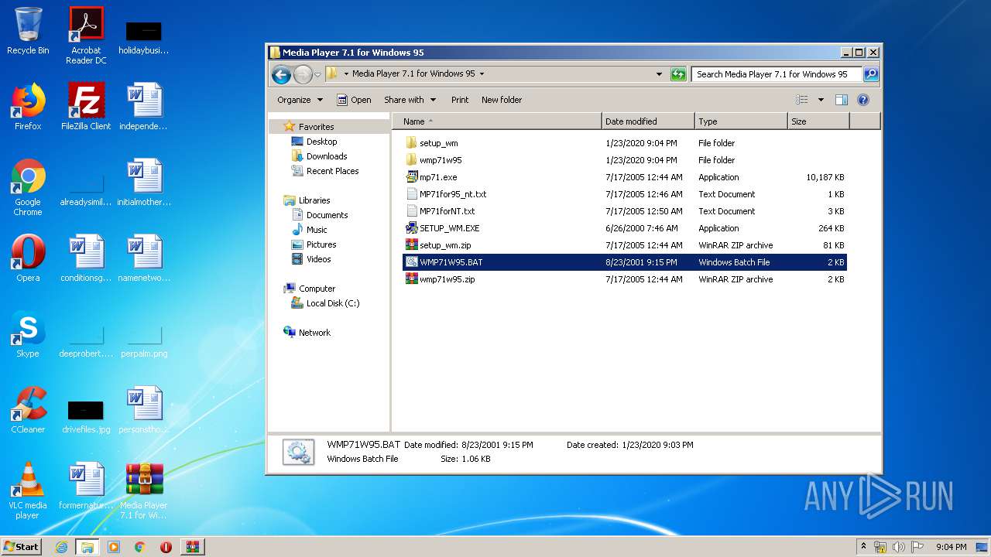Click the Explorer Back navigation button

[x=281, y=74]
